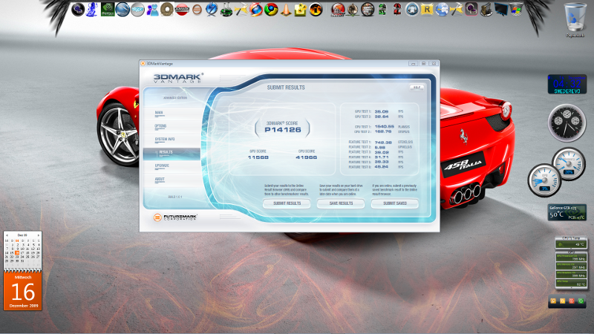This screenshot has width=594, height=334.
Task: Click the GPU score value 11568
Action: tap(258, 157)
